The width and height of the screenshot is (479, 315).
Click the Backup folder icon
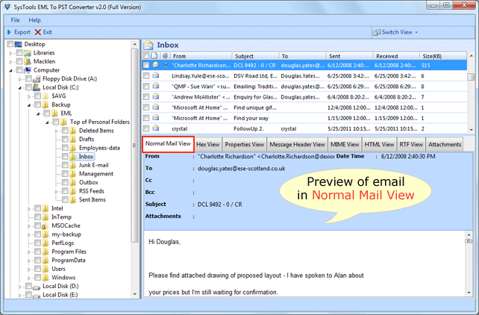[46, 105]
